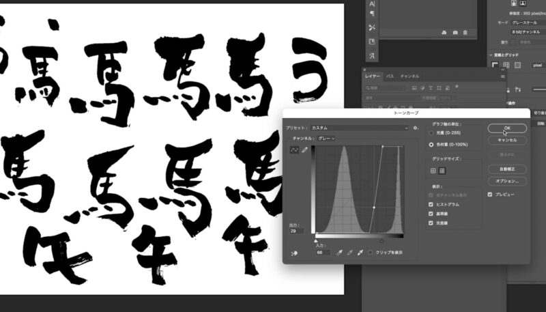
Task: Filter layers by type layers
Action: tap(431, 88)
